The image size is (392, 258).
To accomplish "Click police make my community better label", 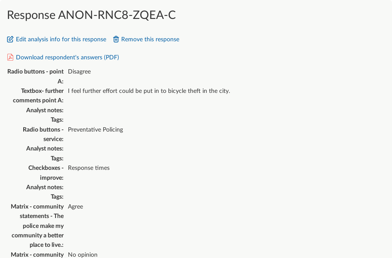I will pyautogui.click(x=37, y=226).
